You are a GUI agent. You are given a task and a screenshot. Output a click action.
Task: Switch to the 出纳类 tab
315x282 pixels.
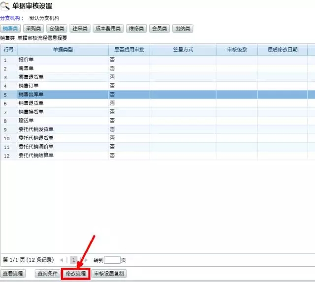click(183, 29)
